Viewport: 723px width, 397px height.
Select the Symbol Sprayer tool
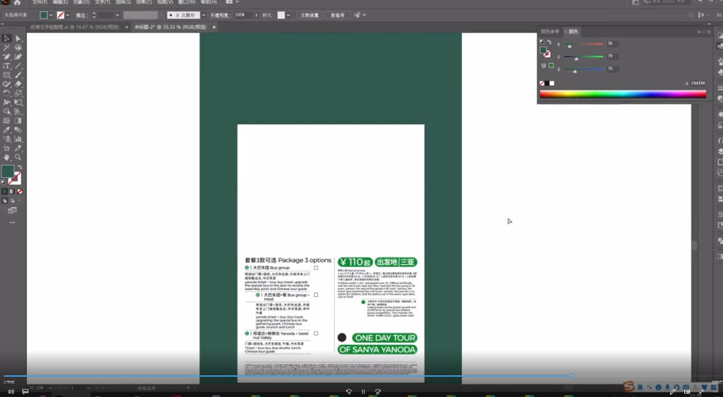(7, 139)
